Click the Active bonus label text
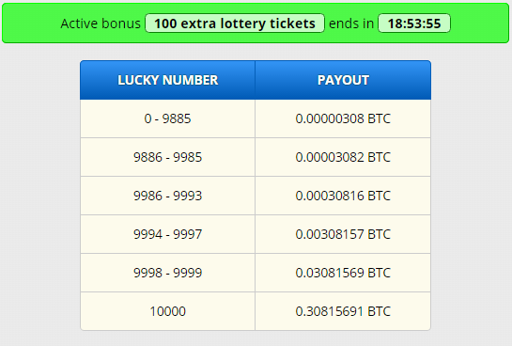 (x=101, y=24)
